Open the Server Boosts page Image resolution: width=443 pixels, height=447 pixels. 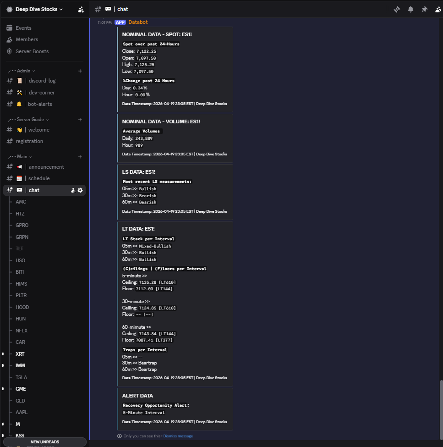33,51
